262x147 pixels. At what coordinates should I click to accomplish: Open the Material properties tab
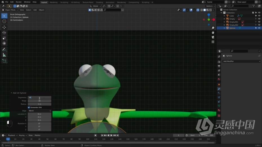[x=219, y=110]
